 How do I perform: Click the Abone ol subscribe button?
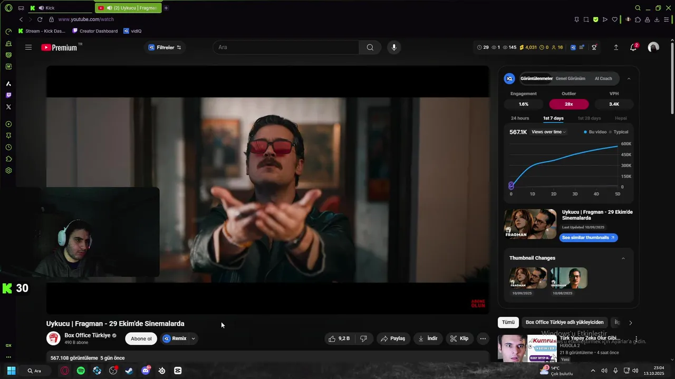(x=141, y=338)
